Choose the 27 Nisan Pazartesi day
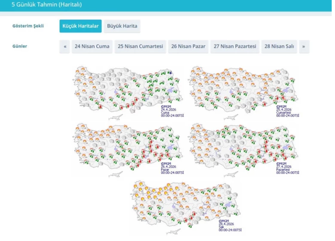The image size is (335, 241). (235, 47)
